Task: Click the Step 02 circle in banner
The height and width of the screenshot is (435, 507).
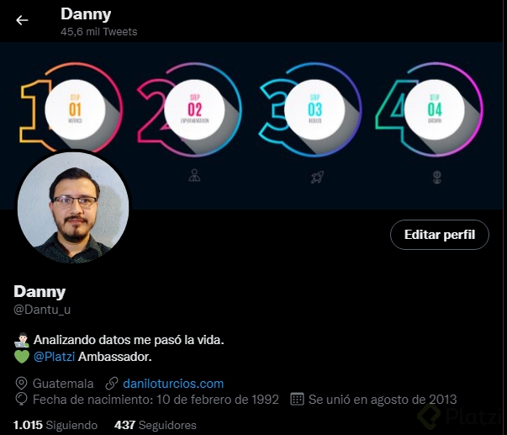Action: coord(195,109)
